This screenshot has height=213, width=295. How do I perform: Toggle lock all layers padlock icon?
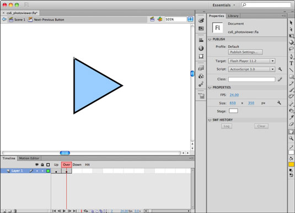point(42,165)
